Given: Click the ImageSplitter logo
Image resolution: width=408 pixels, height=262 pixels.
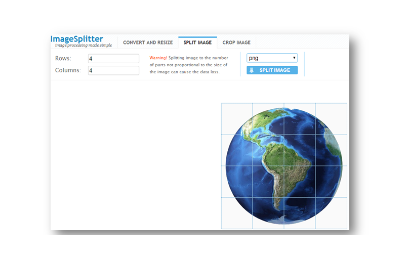Looking at the screenshot, I should coord(77,39).
